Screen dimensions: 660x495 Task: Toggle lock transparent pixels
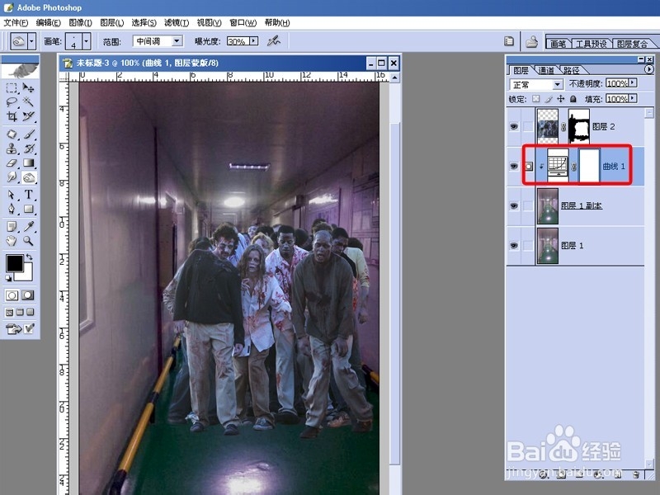pyautogui.click(x=535, y=98)
